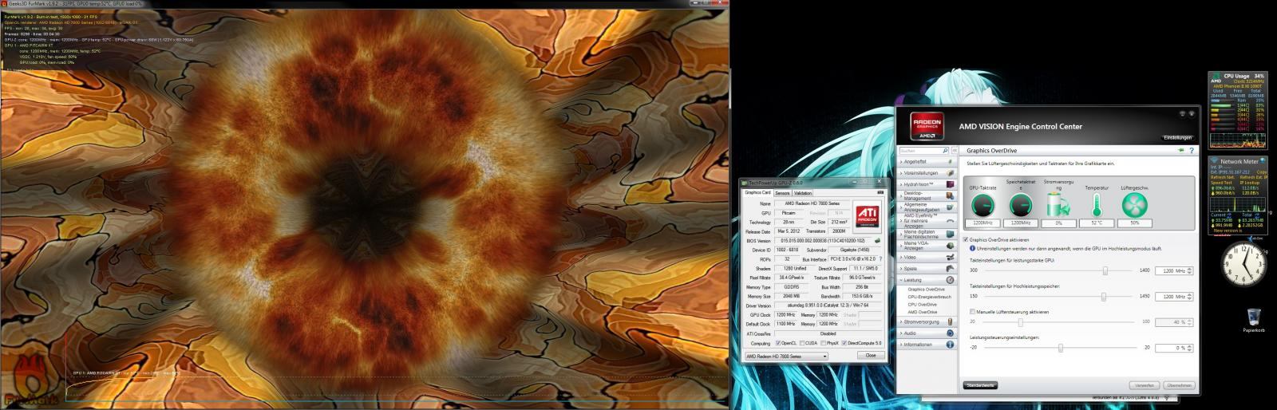Click the BIOS save chip icon in GPU-Z

click(877, 240)
